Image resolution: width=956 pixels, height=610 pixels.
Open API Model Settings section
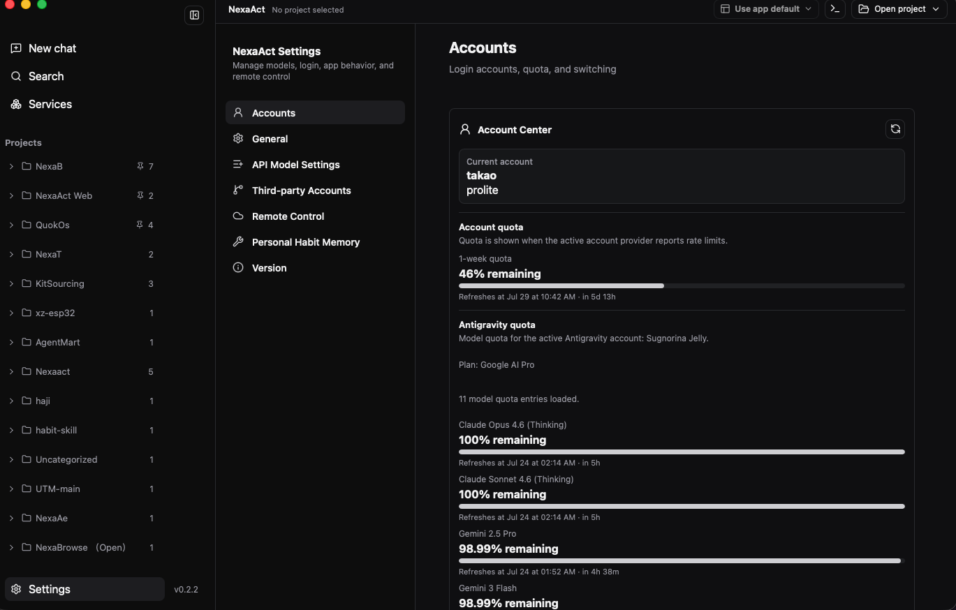315,164
